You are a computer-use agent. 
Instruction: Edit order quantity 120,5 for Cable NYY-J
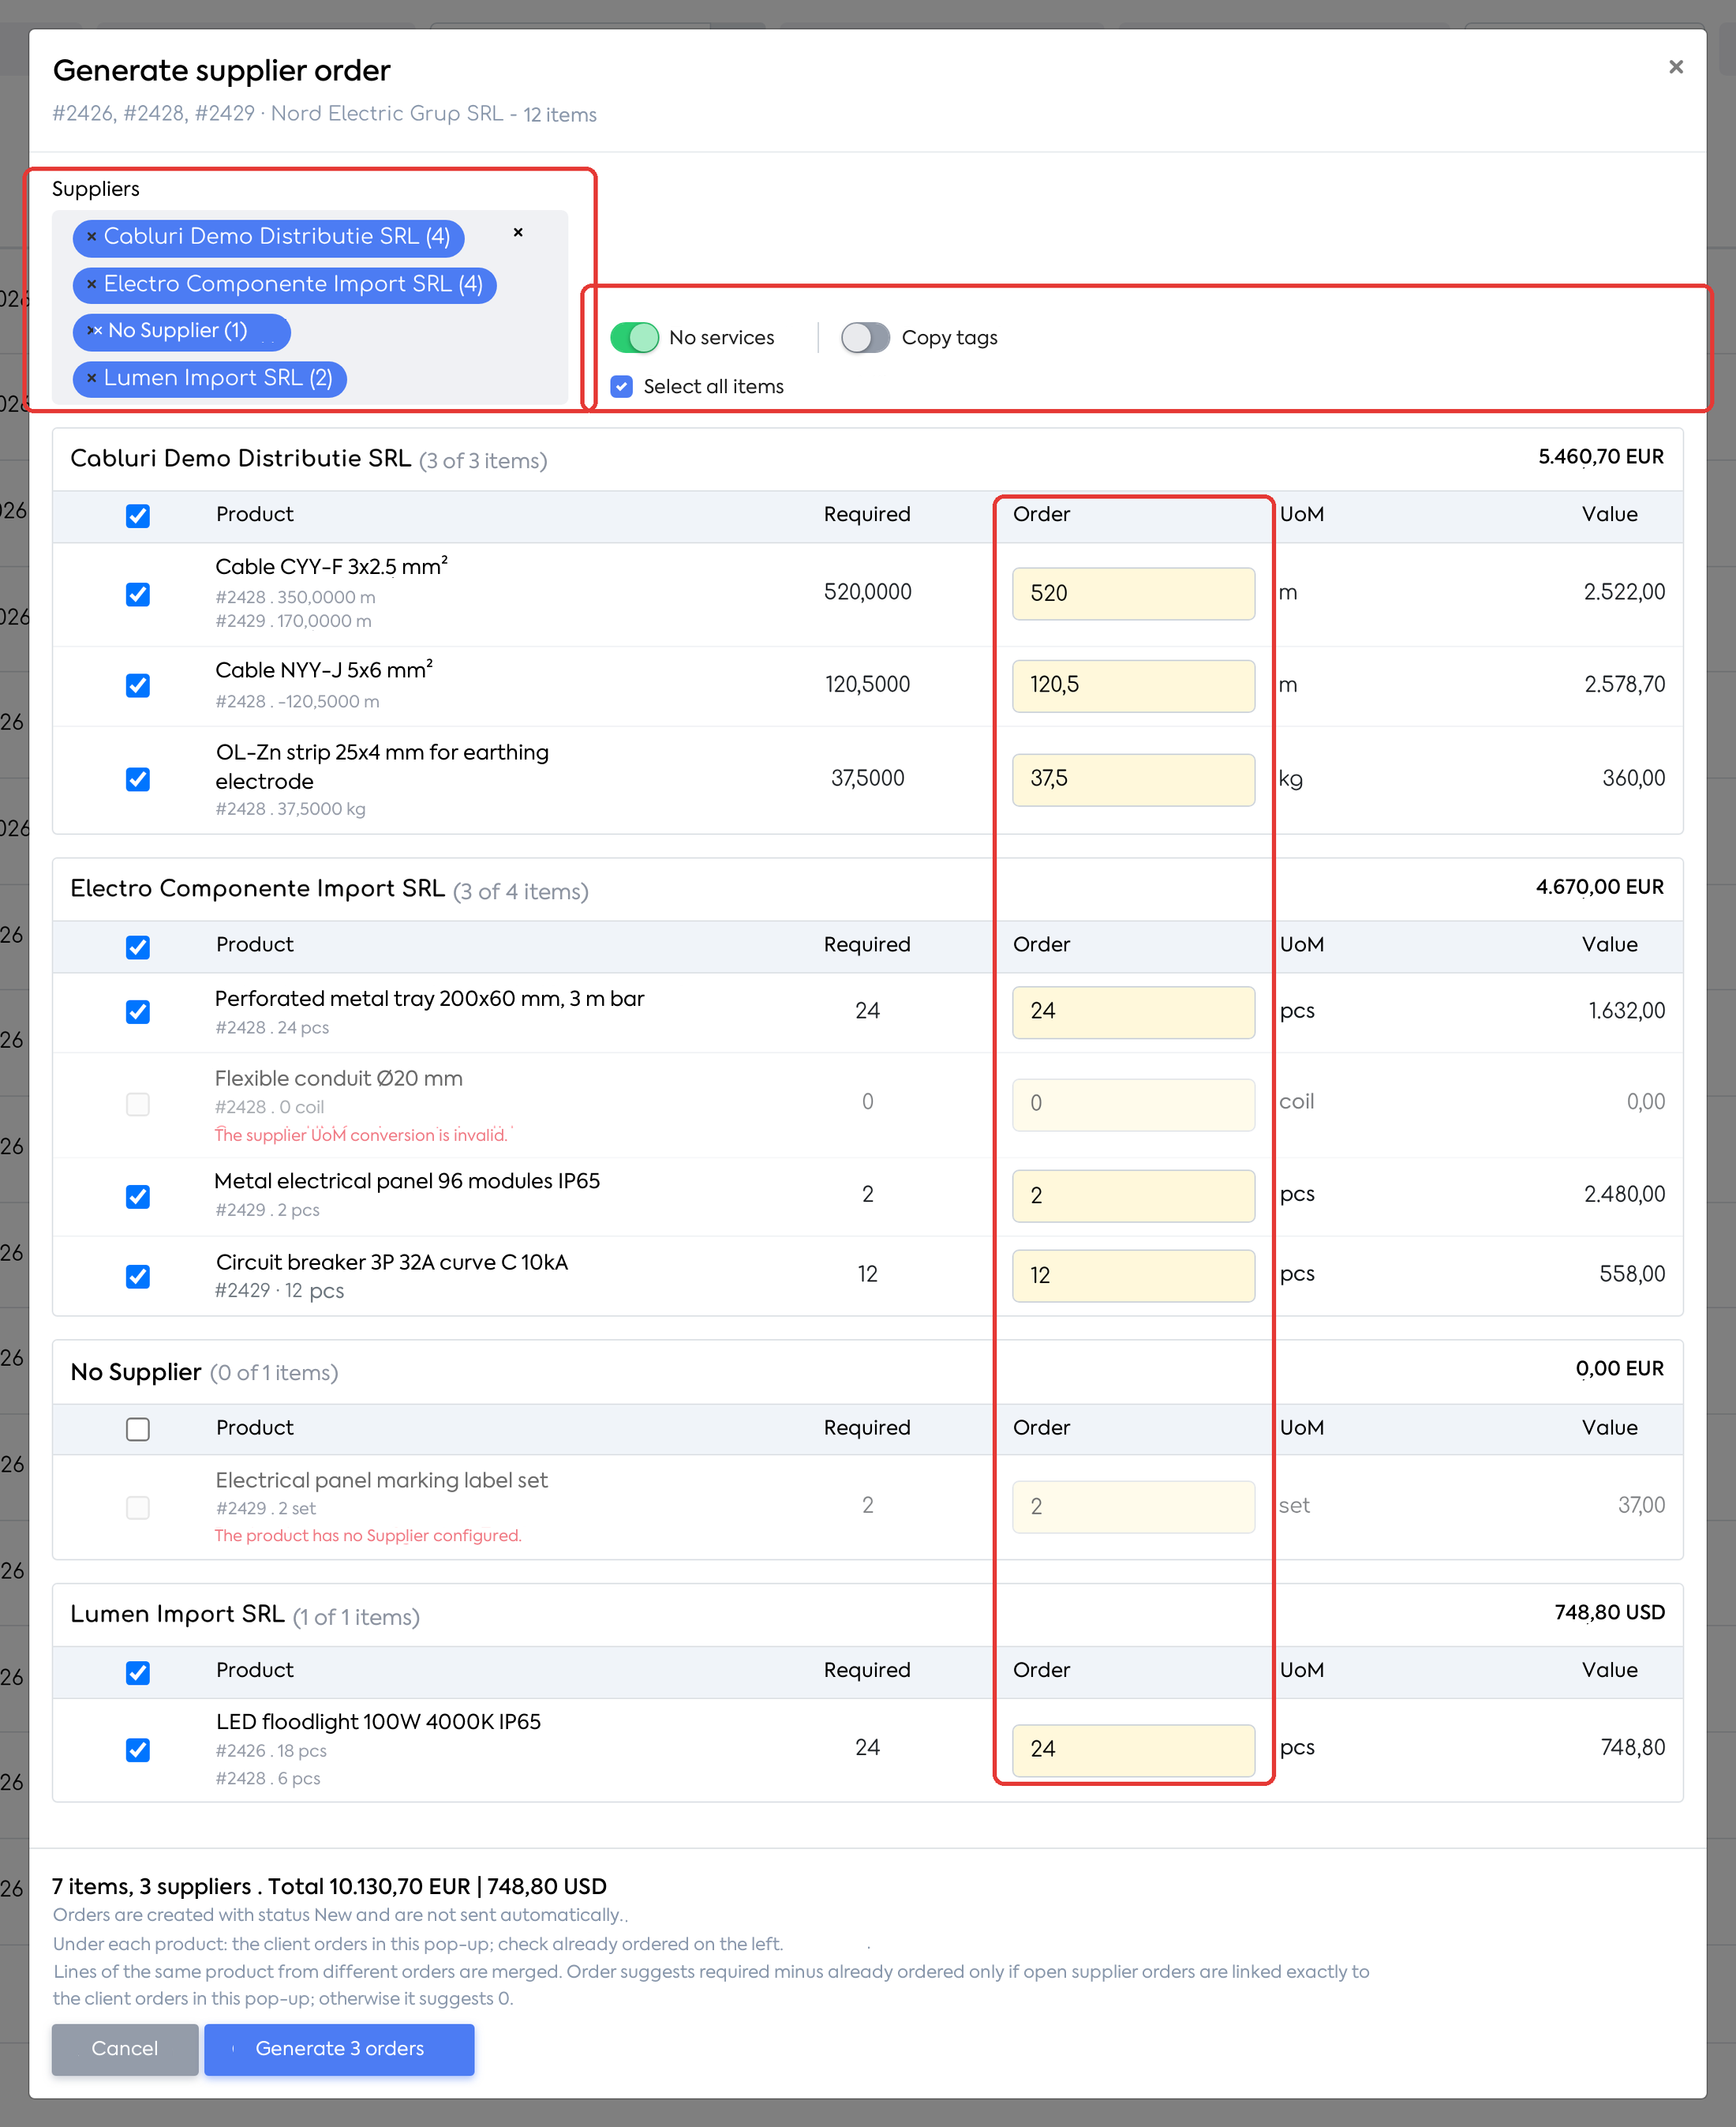click(x=1133, y=685)
